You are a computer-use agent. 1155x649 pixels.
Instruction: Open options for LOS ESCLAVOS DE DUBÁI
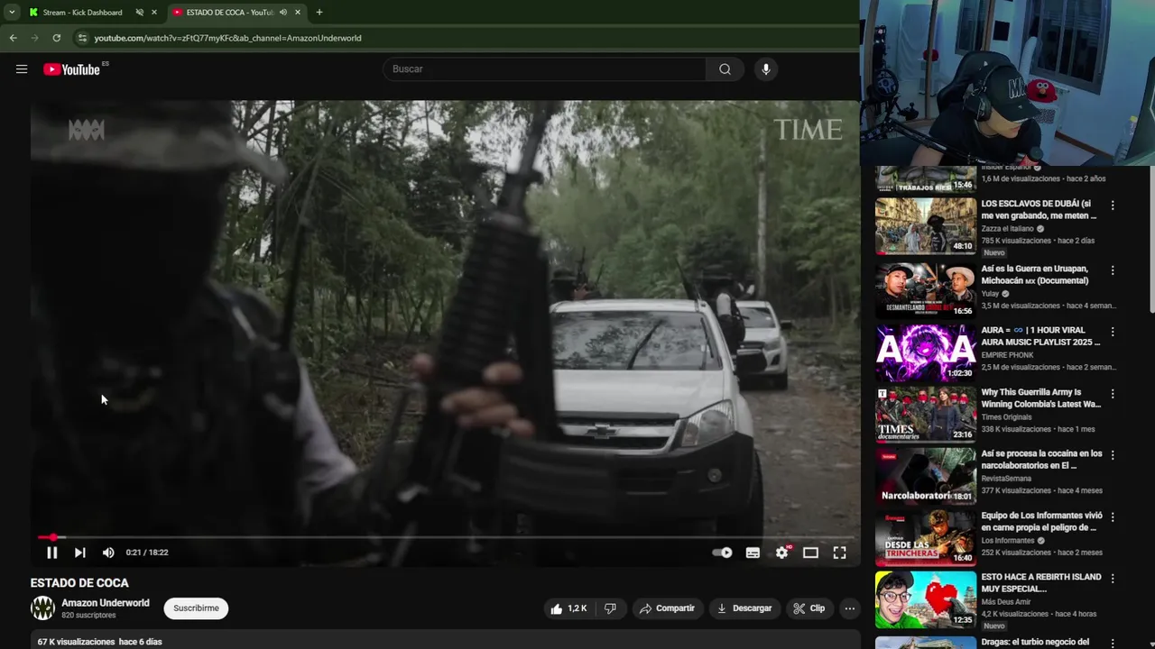[1113, 206]
